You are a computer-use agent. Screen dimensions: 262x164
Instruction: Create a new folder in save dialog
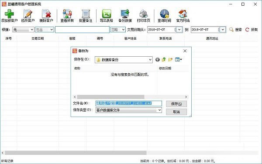pyautogui.click(x=170, y=60)
